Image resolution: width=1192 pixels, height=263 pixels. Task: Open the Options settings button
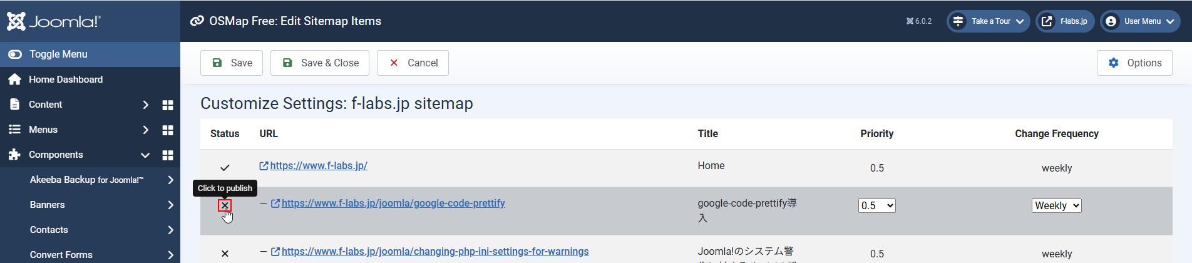[1134, 63]
